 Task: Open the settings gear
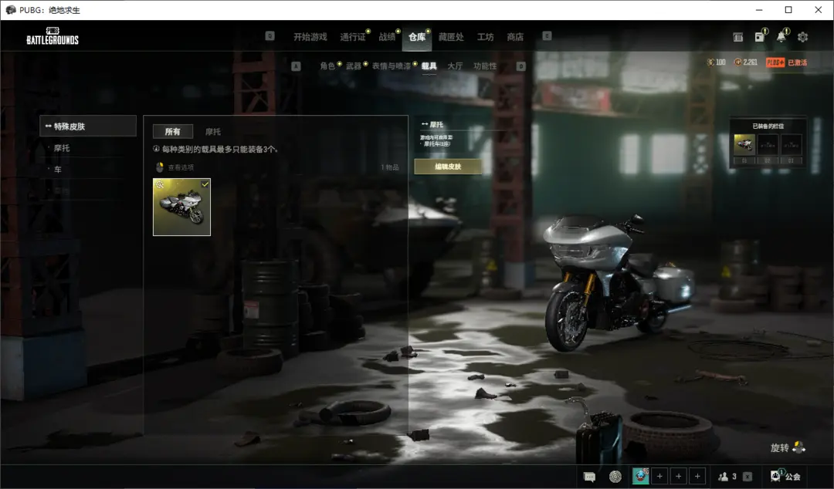tap(802, 37)
